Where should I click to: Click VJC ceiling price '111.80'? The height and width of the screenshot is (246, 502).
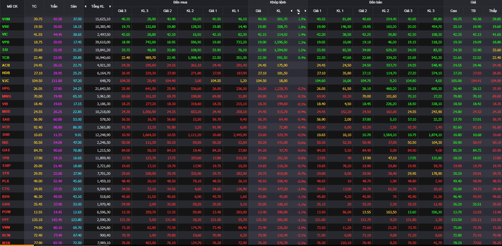(x=57, y=81)
